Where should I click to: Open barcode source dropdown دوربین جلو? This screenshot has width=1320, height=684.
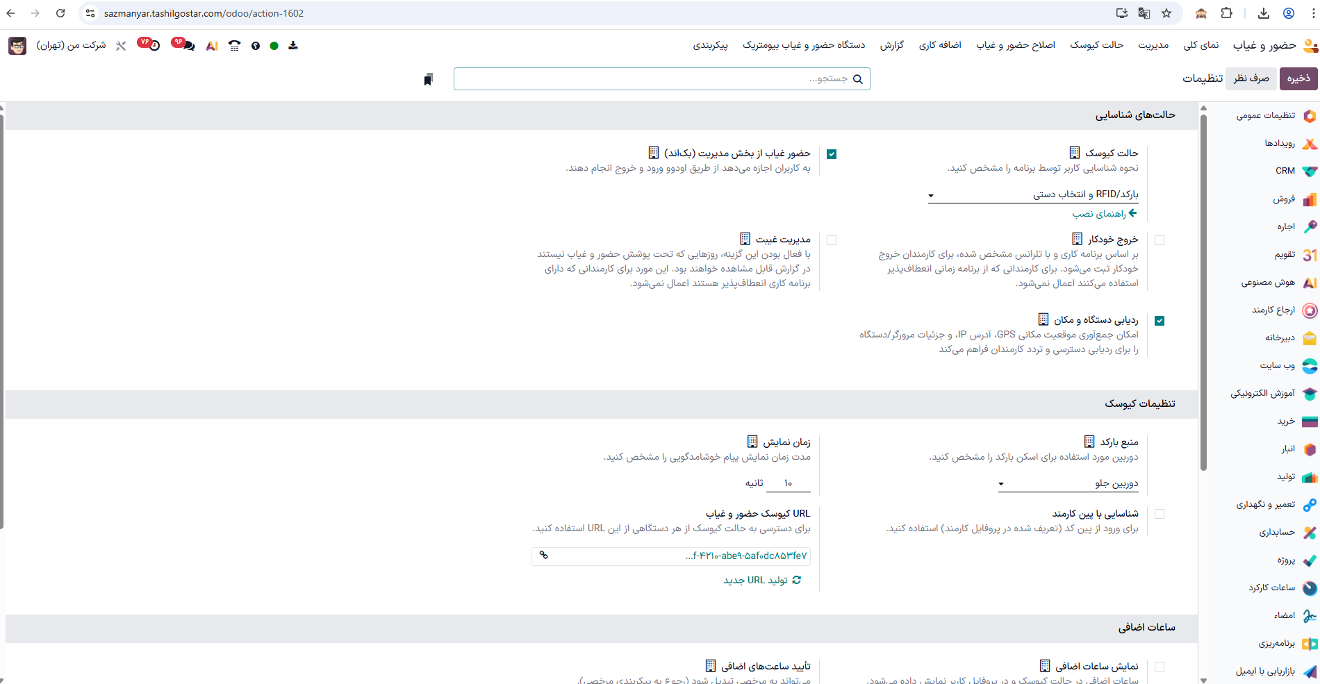point(1069,483)
